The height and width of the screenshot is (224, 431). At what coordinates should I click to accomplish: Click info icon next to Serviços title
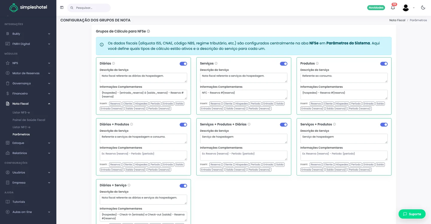click(x=216, y=63)
